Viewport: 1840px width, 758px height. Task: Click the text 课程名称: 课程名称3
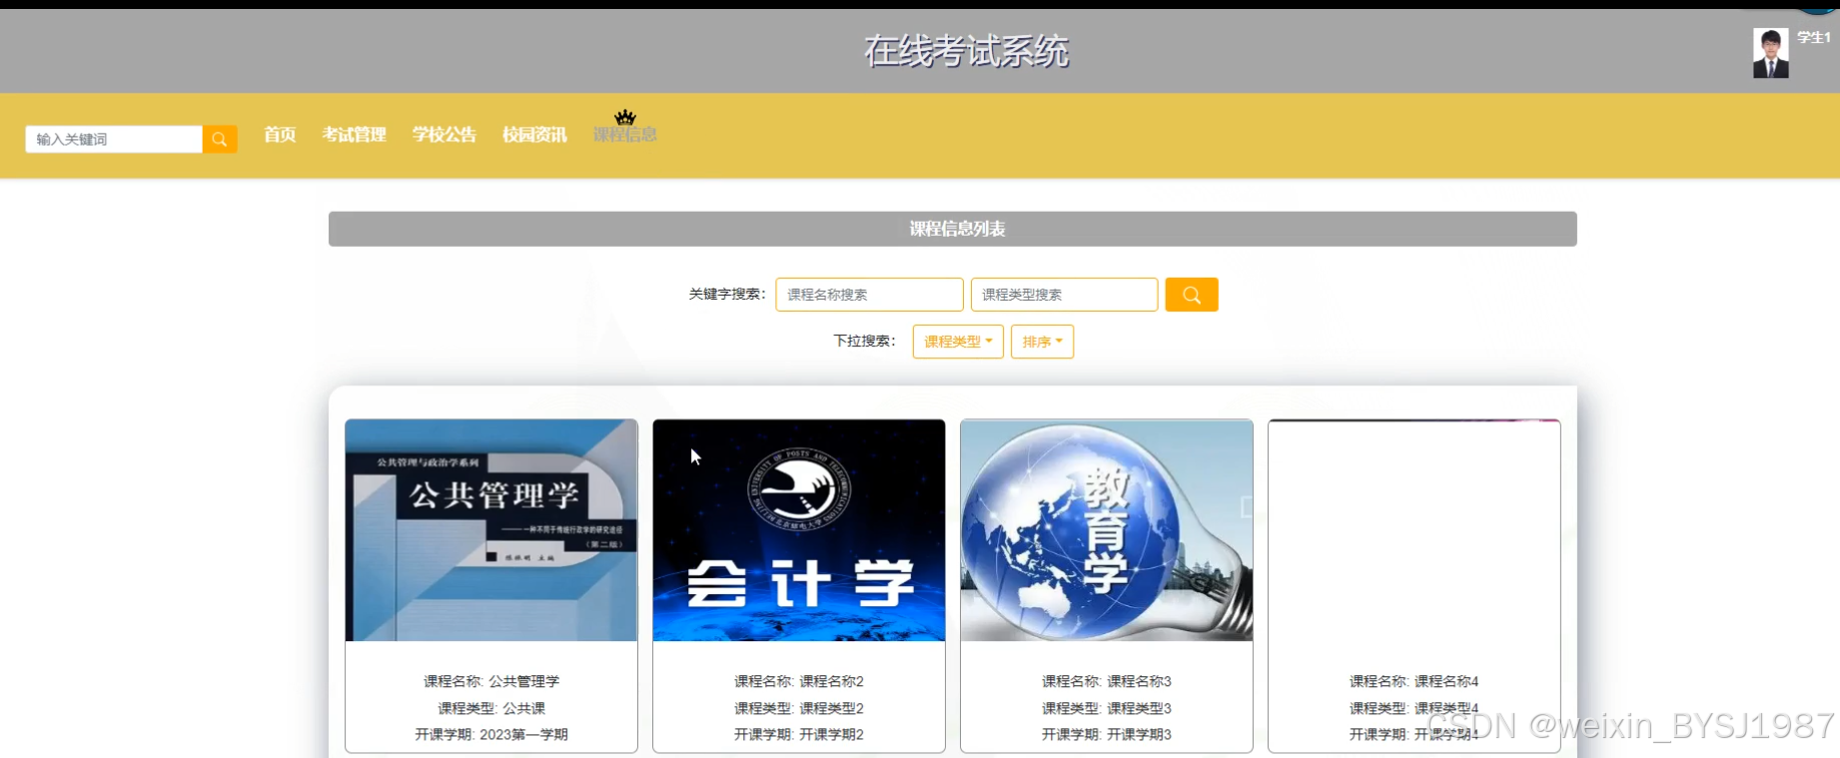pyautogui.click(x=1107, y=681)
